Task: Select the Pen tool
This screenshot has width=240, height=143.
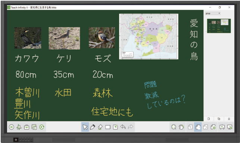Action: point(93,127)
